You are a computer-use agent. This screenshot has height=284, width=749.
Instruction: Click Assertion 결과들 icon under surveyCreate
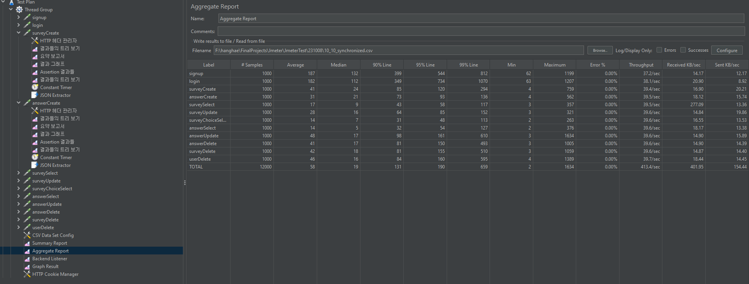tap(35, 72)
